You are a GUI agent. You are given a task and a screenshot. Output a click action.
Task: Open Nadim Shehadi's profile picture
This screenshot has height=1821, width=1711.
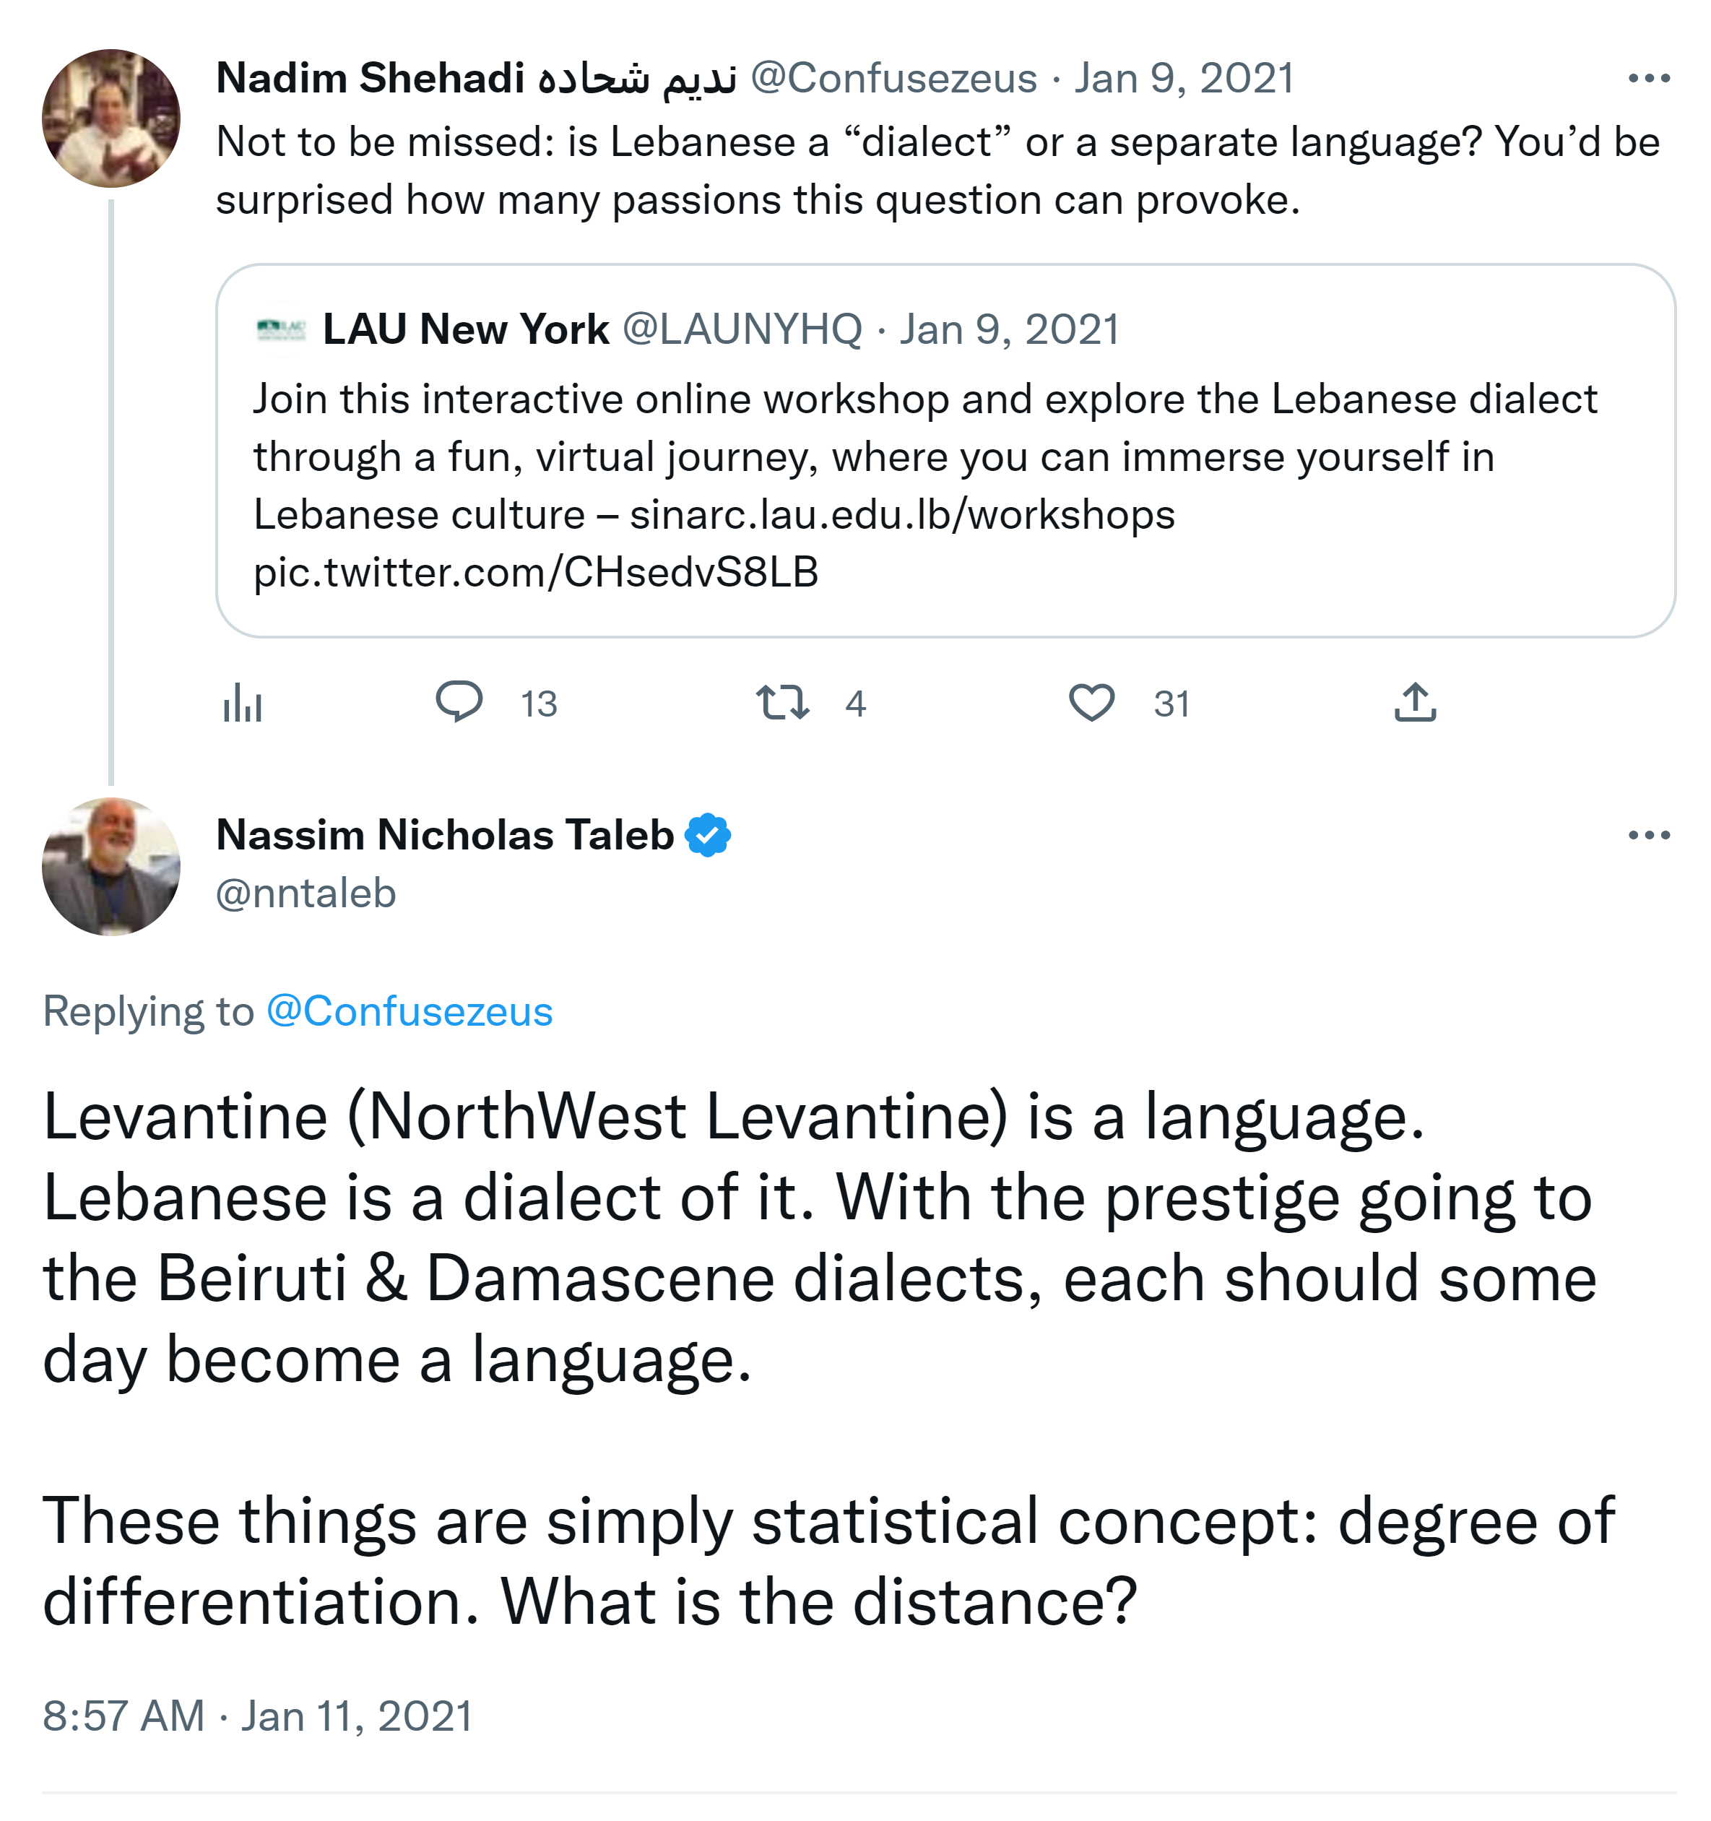(x=111, y=119)
